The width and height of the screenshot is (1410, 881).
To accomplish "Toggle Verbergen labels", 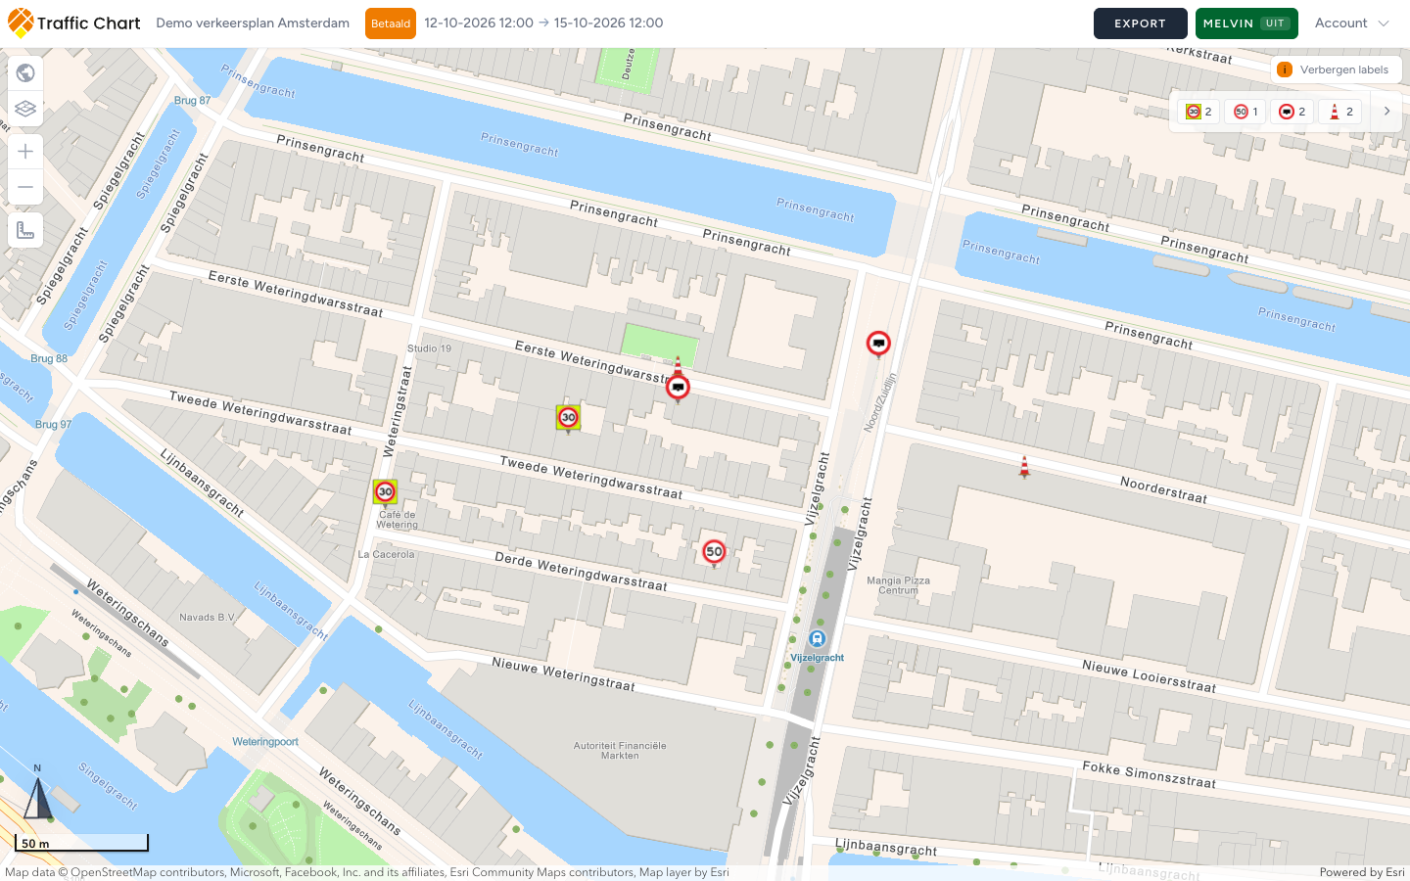I will point(1337,70).
